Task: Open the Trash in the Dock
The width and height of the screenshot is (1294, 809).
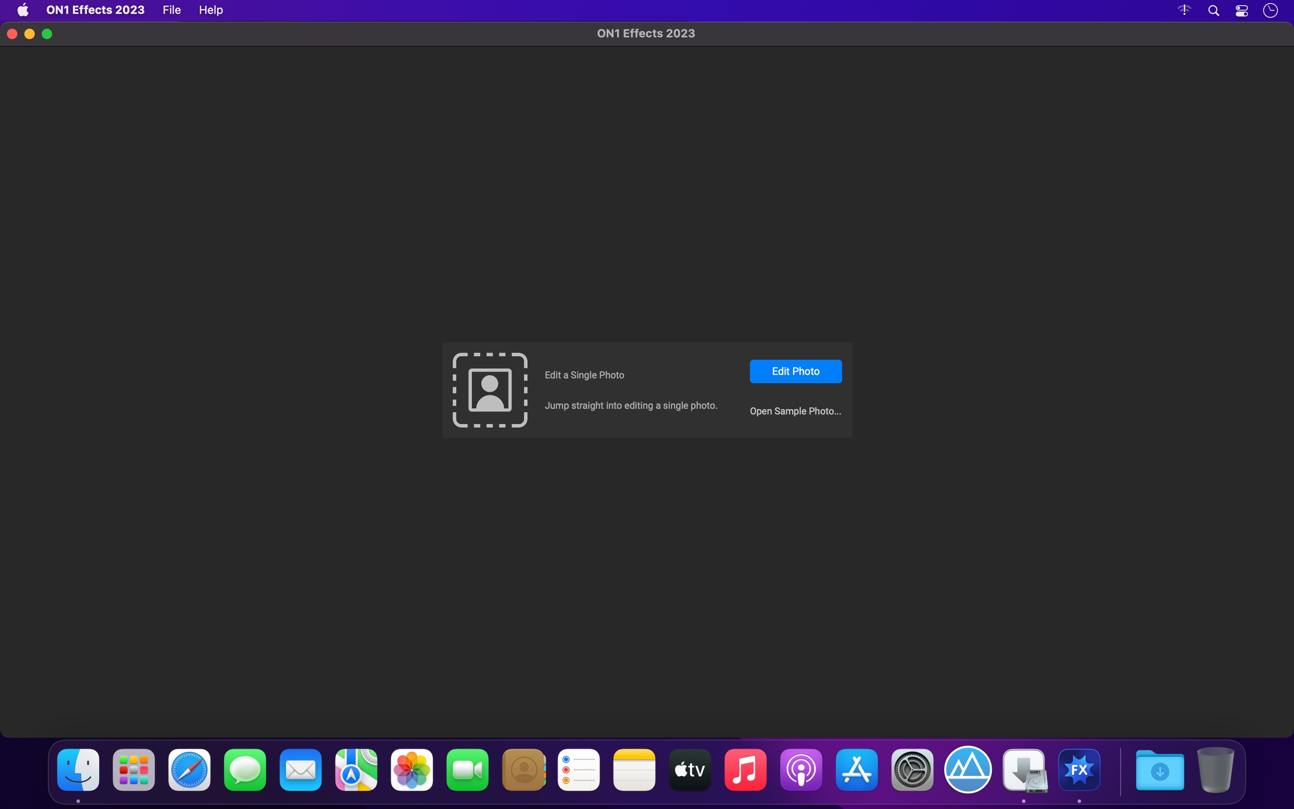Action: [x=1215, y=770]
